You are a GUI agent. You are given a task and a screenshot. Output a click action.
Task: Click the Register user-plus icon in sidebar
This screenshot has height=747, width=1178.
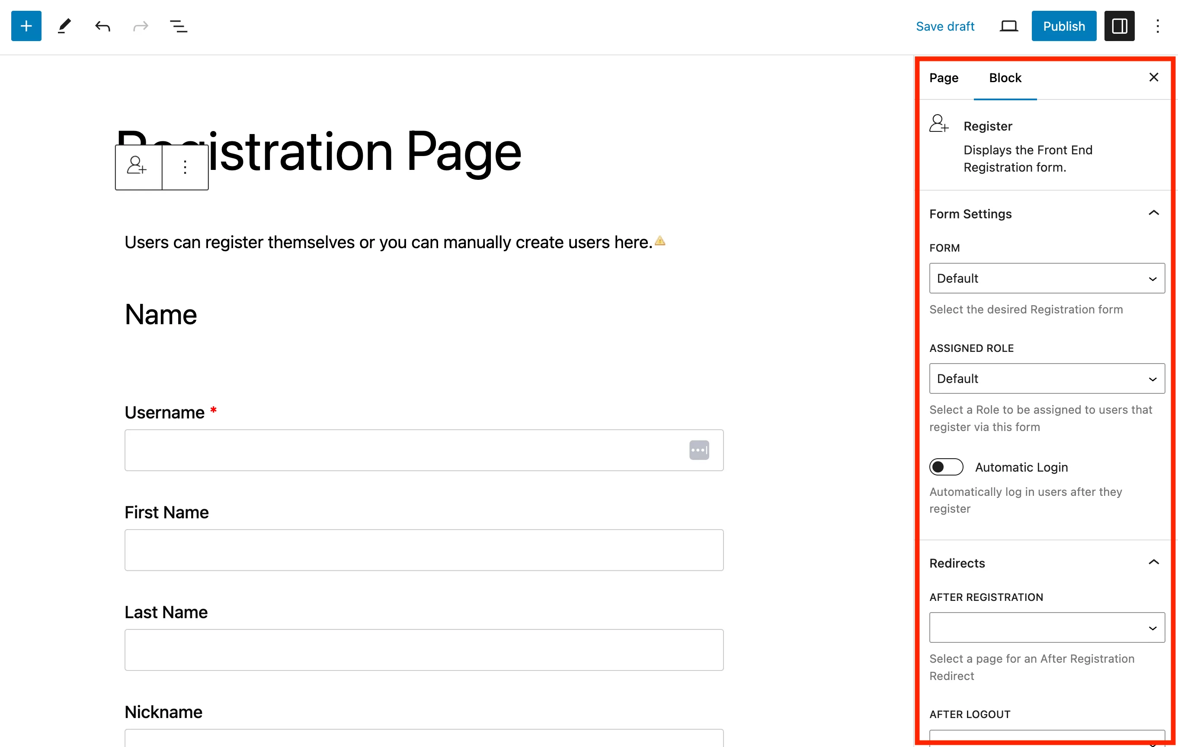(939, 124)
